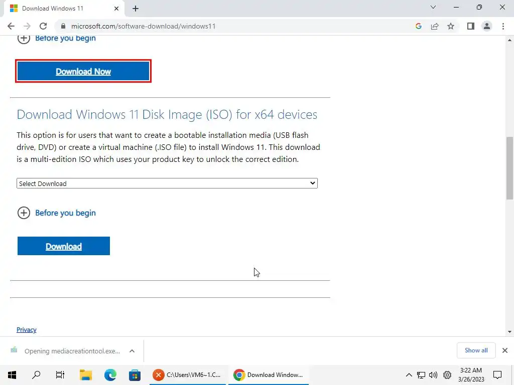Open Task View
Viewport: 514px width, 385px height.
pos(60,375)
